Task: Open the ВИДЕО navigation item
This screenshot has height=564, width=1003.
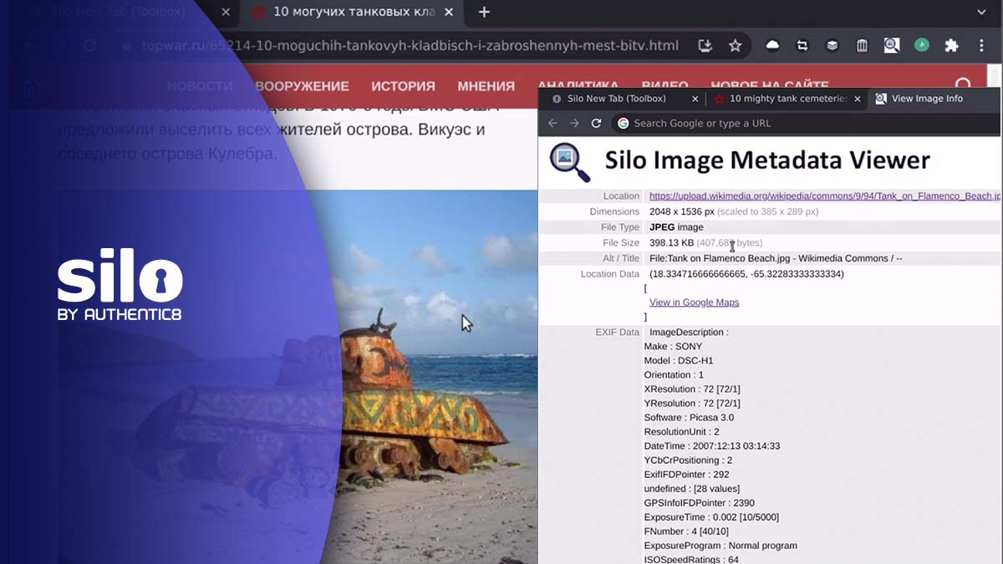Action: [x=664, y=86]
